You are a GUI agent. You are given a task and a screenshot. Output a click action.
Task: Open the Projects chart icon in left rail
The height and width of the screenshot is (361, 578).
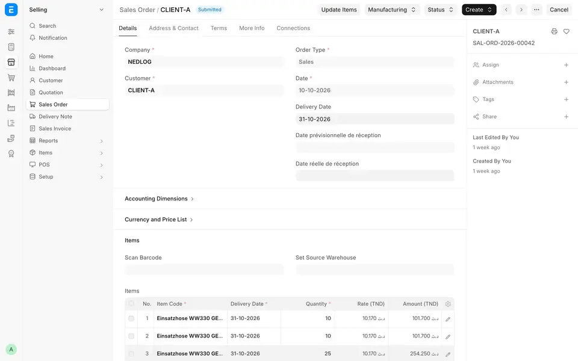coord(11,123)
